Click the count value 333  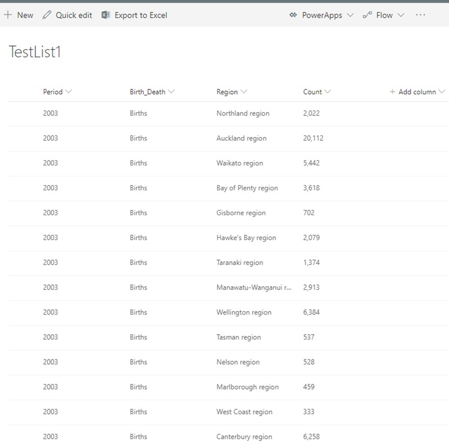tap(309, 412)
